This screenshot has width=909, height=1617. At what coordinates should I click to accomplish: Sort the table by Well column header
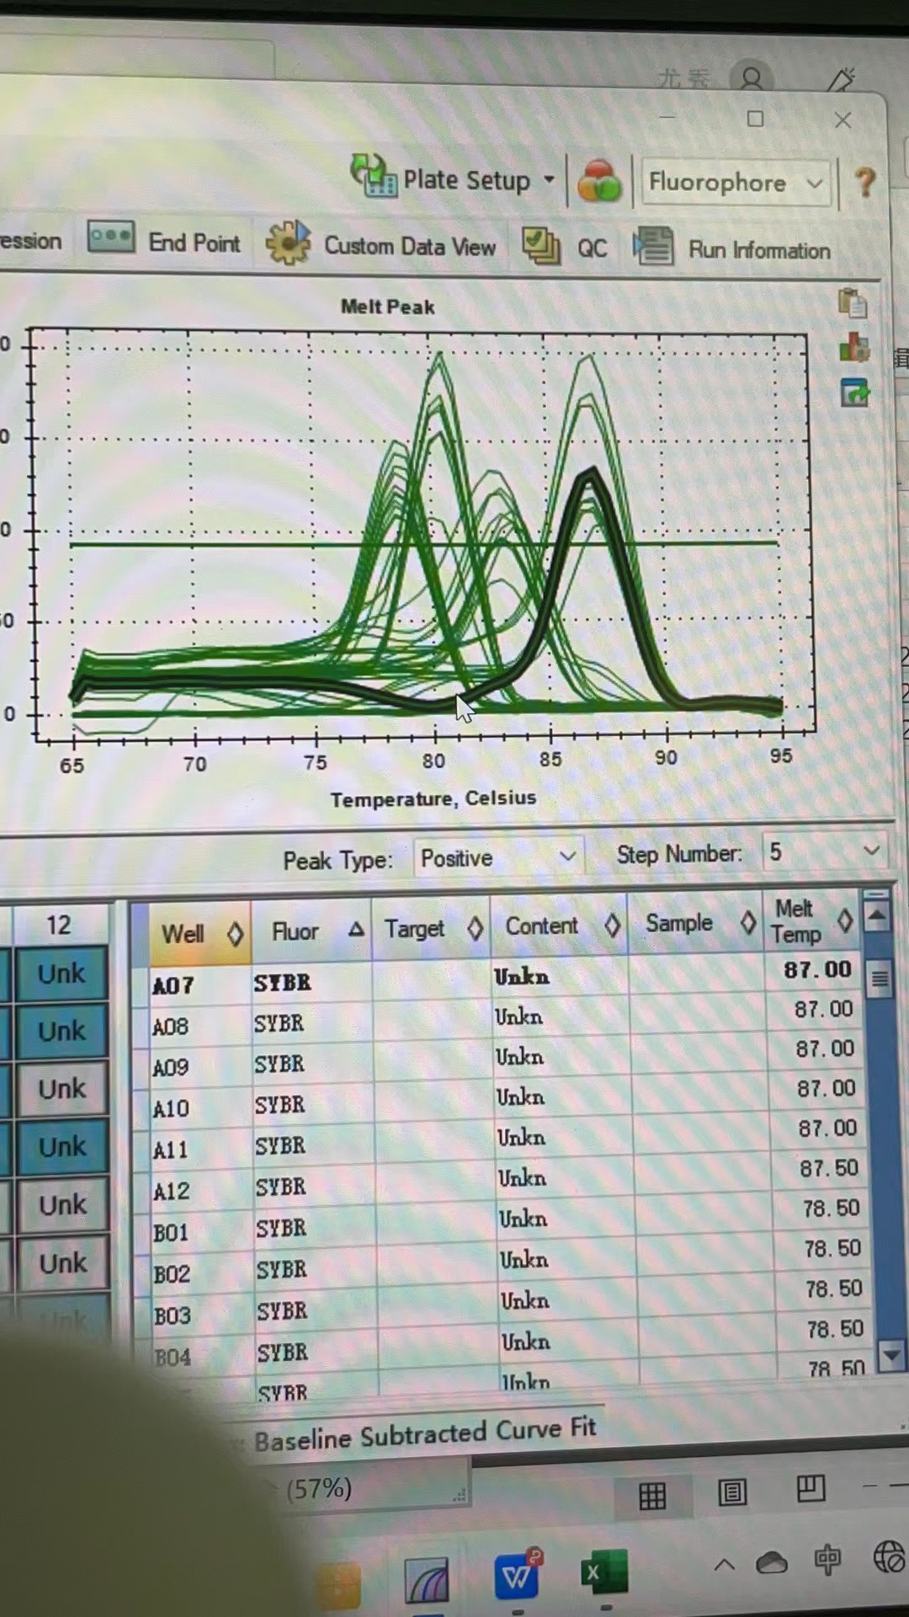(200, 933)
